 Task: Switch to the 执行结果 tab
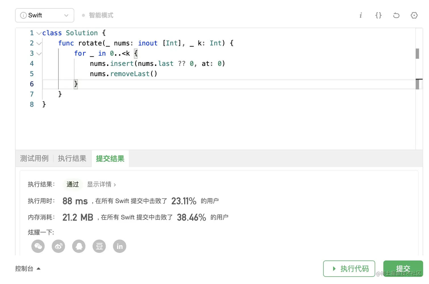point(72,158)
